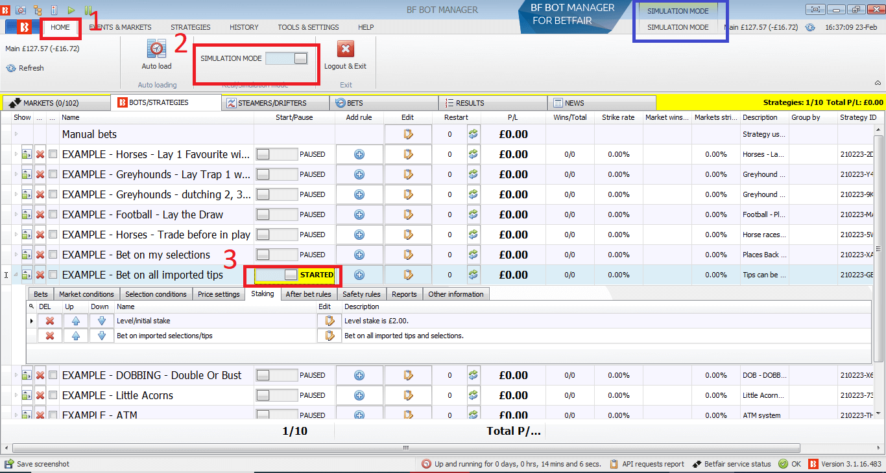Expand the Greyhounds Lay Trap 1 row

[16, 174]
